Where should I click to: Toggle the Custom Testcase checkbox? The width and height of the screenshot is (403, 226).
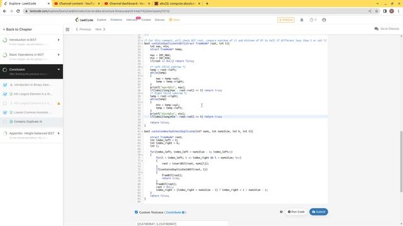(x=136, y=212)
